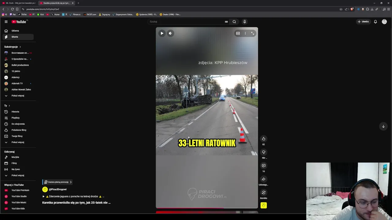Switch to the Mr. Zoob browser tab
Image resolution: width=392 pixels, height=220 pixels.
click(19, 3)
